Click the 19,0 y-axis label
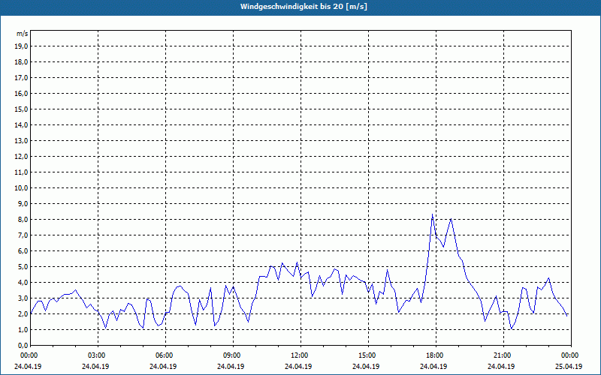The height and width of the screenshot is (375, 601). tap(21, 46)
